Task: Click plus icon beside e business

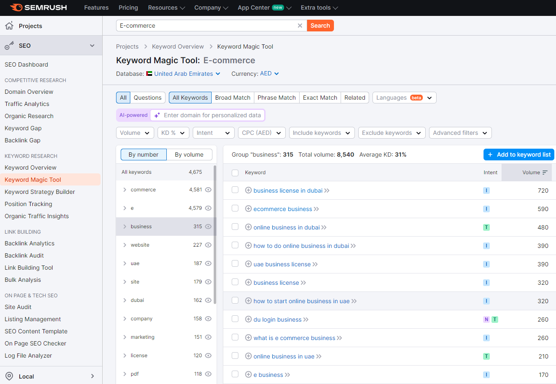Action: 248,375
